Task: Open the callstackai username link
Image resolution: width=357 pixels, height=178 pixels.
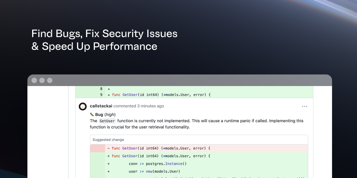Action: point(101,106)
